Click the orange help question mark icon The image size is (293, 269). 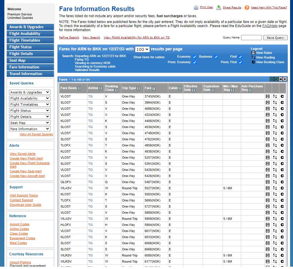click(x=247, y=8)
